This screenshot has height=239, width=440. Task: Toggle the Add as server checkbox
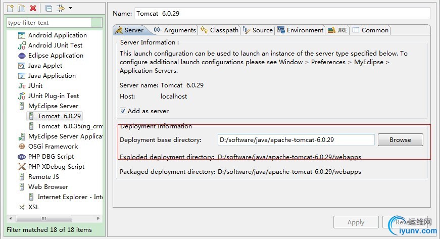click(123, 111)
